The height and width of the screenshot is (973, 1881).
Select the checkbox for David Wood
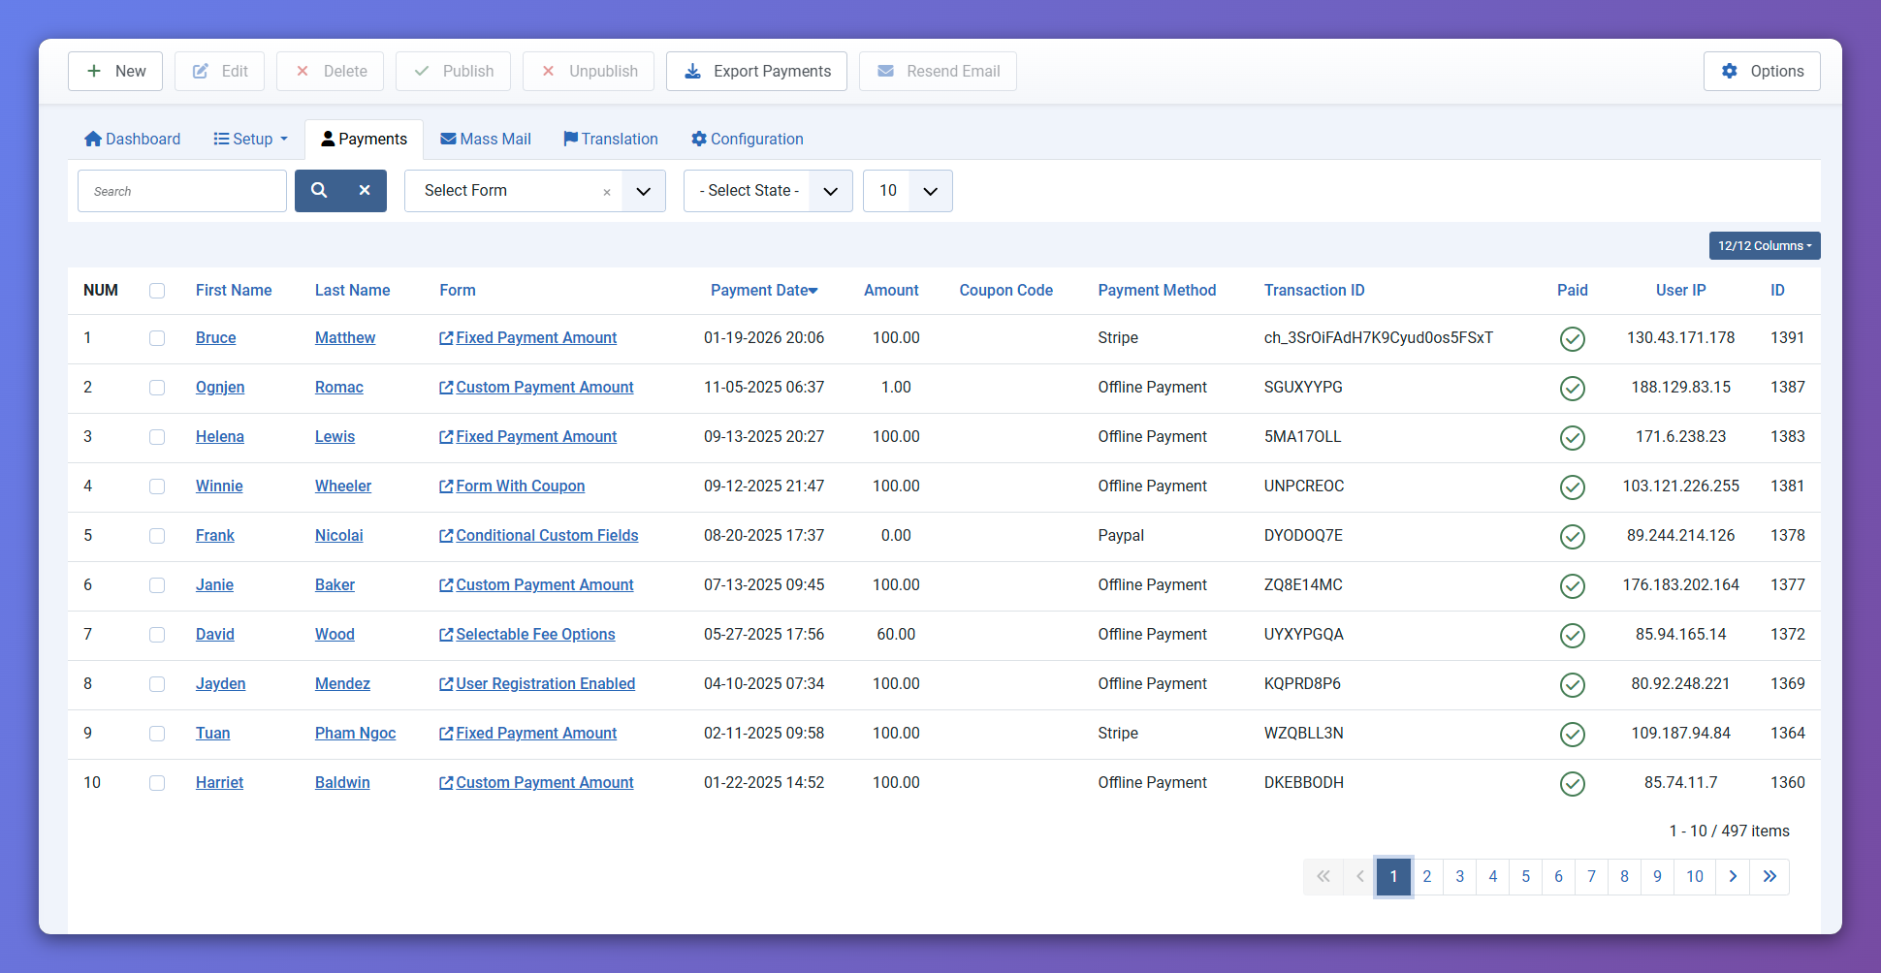157,635
